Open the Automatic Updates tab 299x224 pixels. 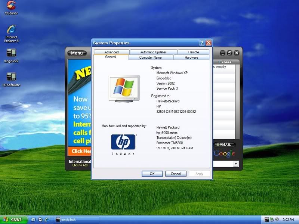pos(154,52)
